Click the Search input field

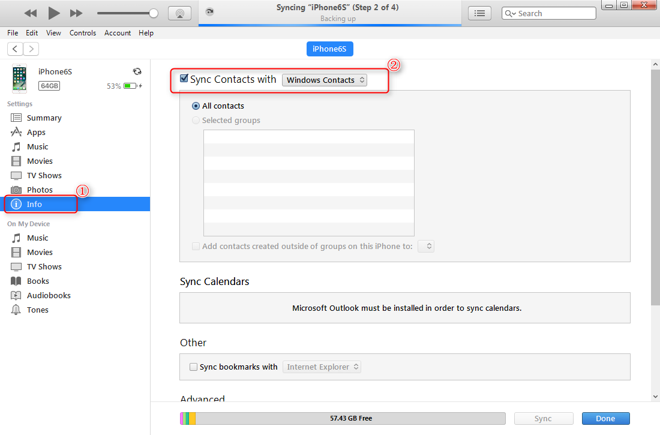click(549, 13)
